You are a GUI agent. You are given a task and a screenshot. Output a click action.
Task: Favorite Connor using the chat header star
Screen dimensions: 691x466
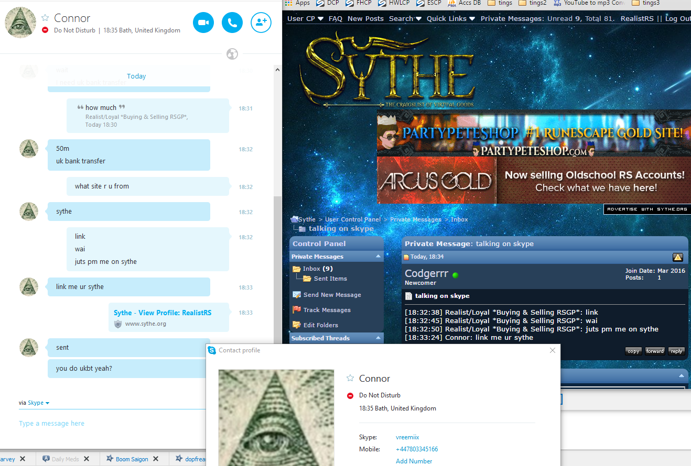click(x=45, y=18)
